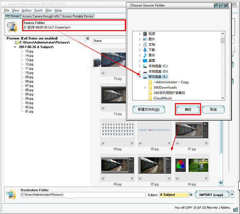Switch to Access Portable Device tab

pos(78,16)
